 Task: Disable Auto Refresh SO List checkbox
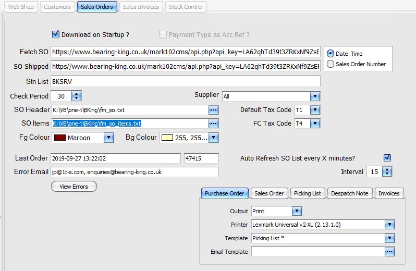tap(387, 157)
